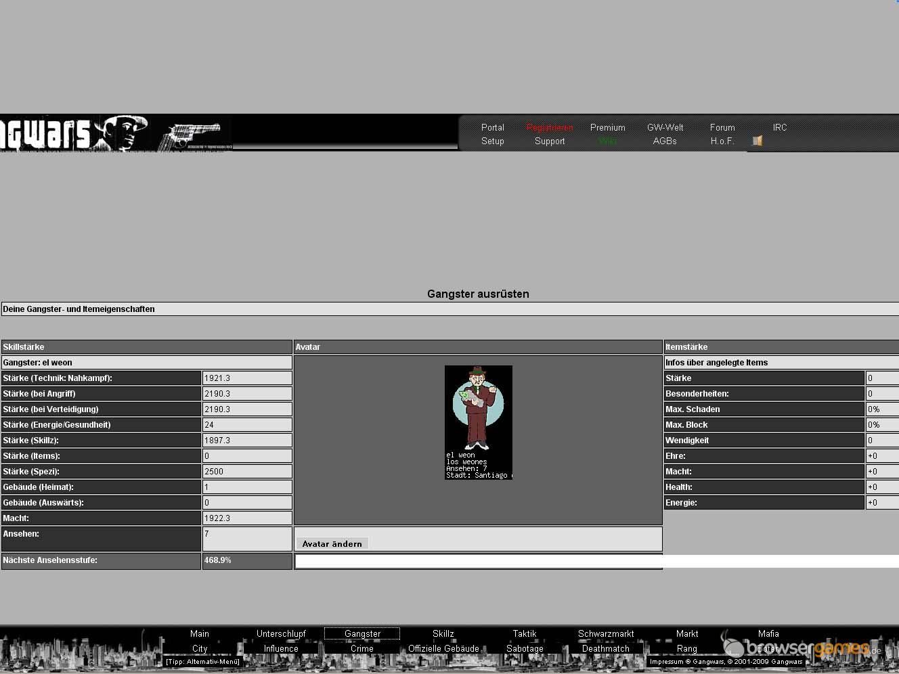The height and width of the screenshot is (674, 899).
Task: Open the IRC chat link
Action: [x=780, y=127]
